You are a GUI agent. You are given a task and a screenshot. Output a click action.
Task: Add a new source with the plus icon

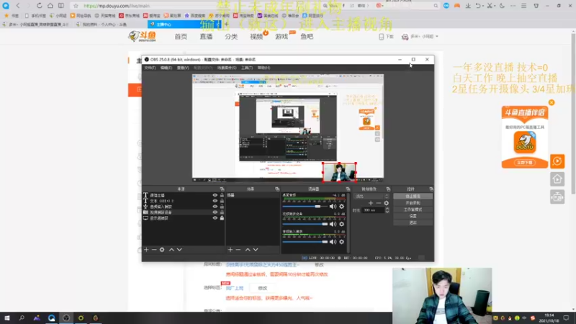tap(146, 250)
